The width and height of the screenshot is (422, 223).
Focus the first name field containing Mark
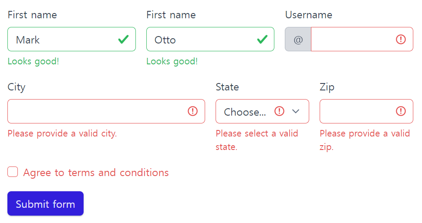[71, 39]
